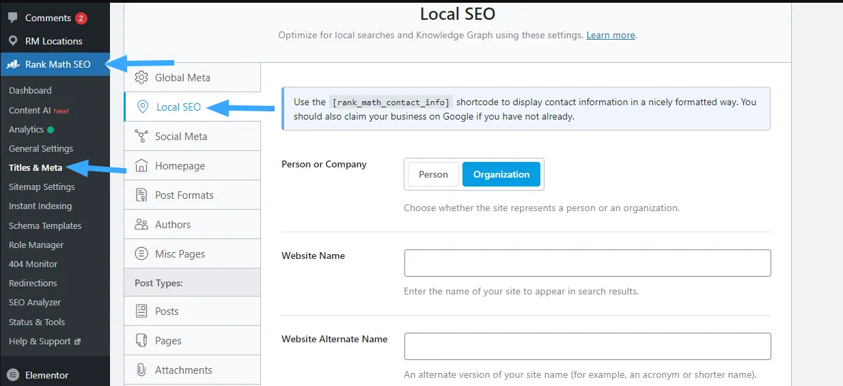Image resolution: width=843 pixels, height=386 pixels.
Task: Click the Attachments paperclip icon
Action: point(141,370)
